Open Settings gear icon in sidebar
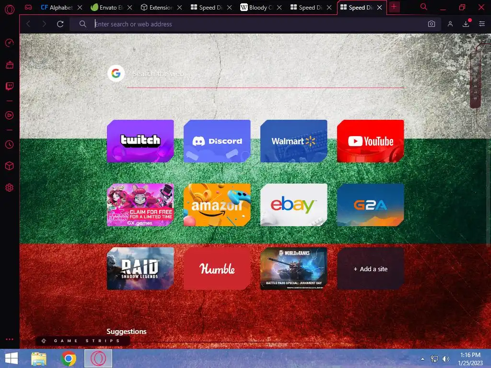The height and width of the screenshot is (368, 491). pos(10,188)
